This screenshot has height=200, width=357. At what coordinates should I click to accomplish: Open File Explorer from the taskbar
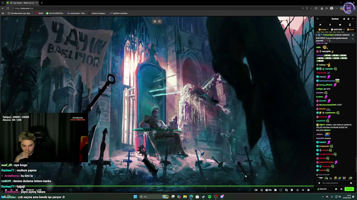(x=185, y=197)
